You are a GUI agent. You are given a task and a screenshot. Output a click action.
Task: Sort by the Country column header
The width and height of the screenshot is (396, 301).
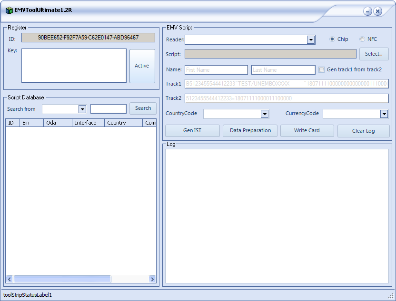(123, 123)
